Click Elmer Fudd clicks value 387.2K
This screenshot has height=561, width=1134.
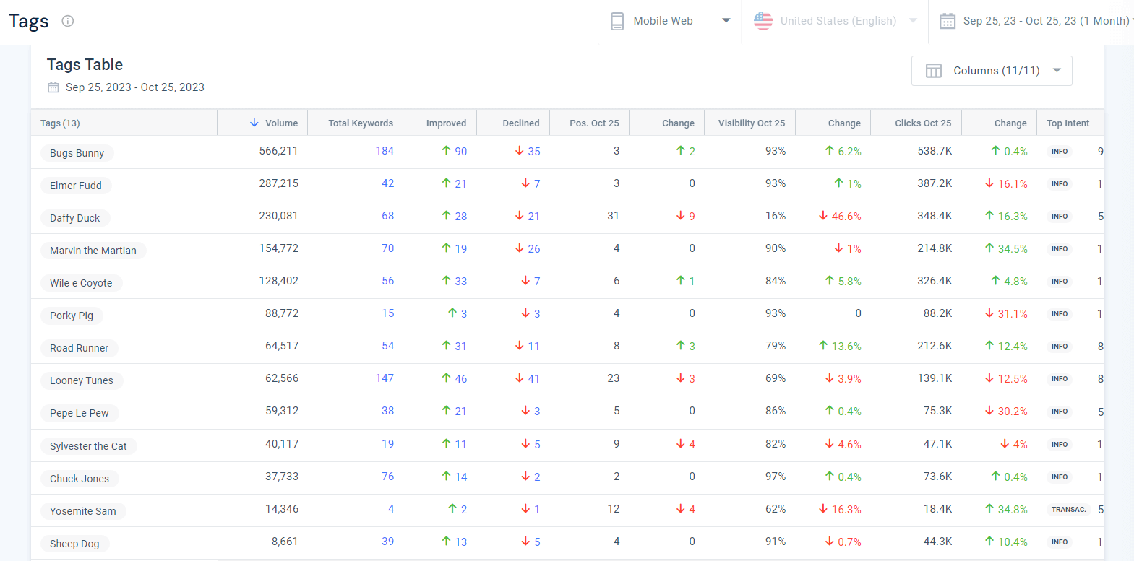(935, 183)
